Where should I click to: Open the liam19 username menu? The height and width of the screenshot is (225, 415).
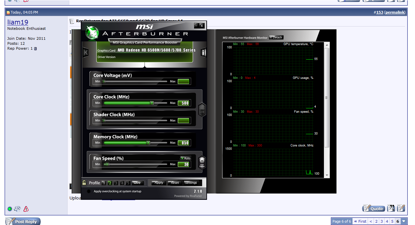coord(18,22)
